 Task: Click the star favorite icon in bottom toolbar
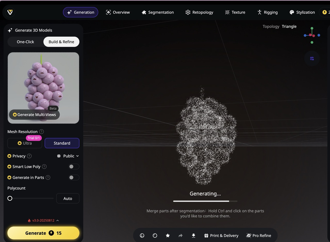(x=168, y=236)
